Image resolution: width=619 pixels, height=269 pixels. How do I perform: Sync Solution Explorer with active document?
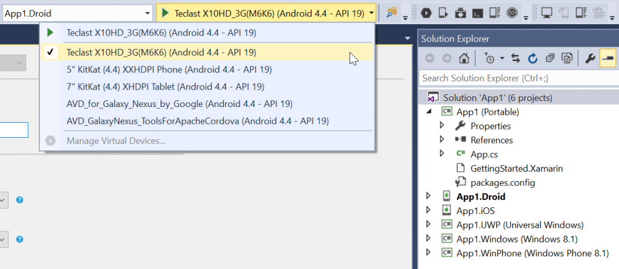515,59
